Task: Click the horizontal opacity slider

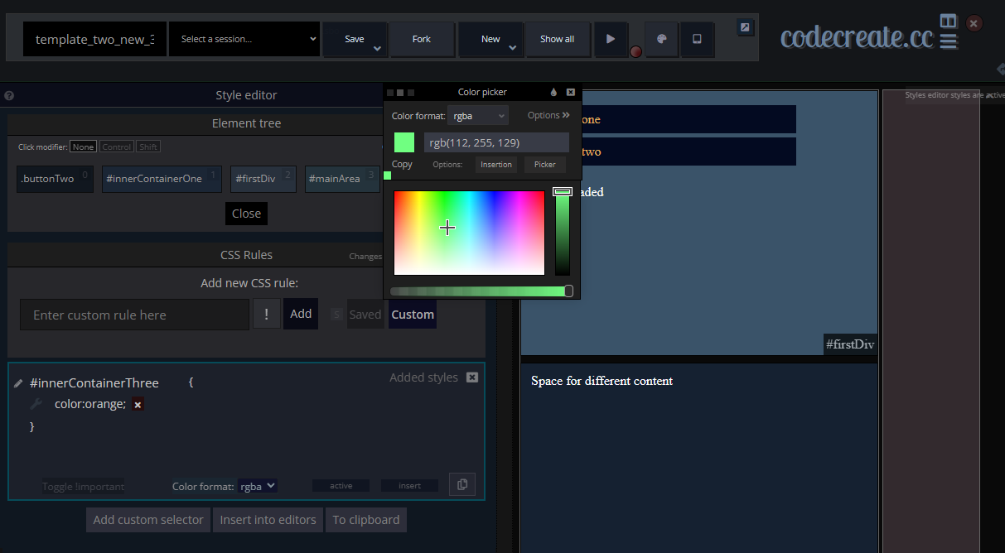Action: pyautogui.click(x=481, y=291)
